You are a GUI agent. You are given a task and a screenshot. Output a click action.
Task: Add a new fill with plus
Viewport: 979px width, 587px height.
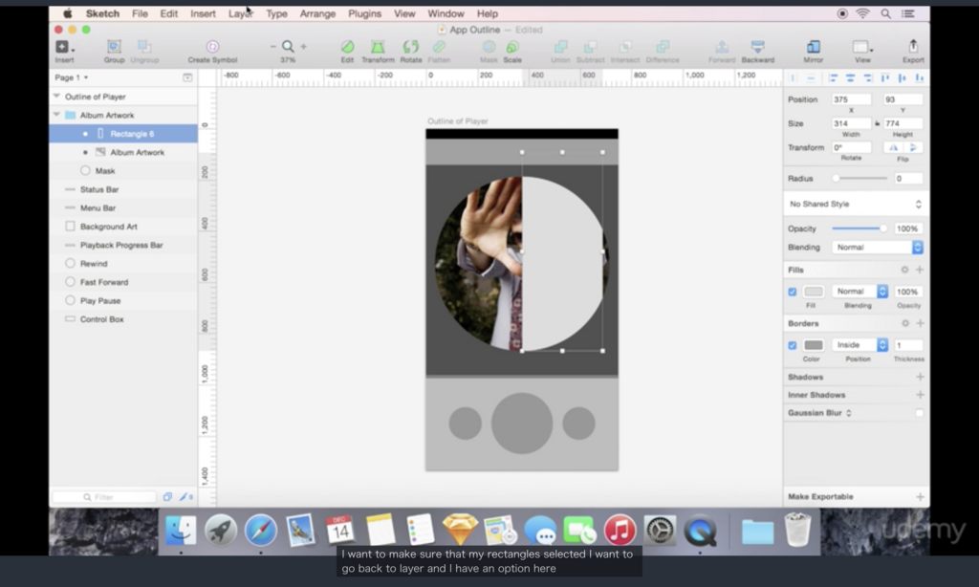(x=920, y=270)
